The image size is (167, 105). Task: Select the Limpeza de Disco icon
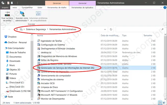pos(39,87)
